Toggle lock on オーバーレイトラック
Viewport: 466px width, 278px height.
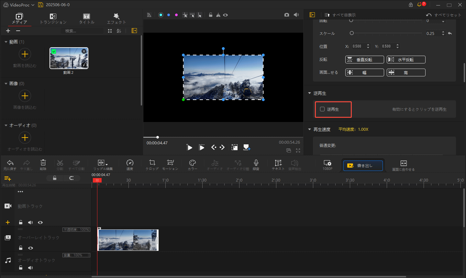tap(21, 248)
